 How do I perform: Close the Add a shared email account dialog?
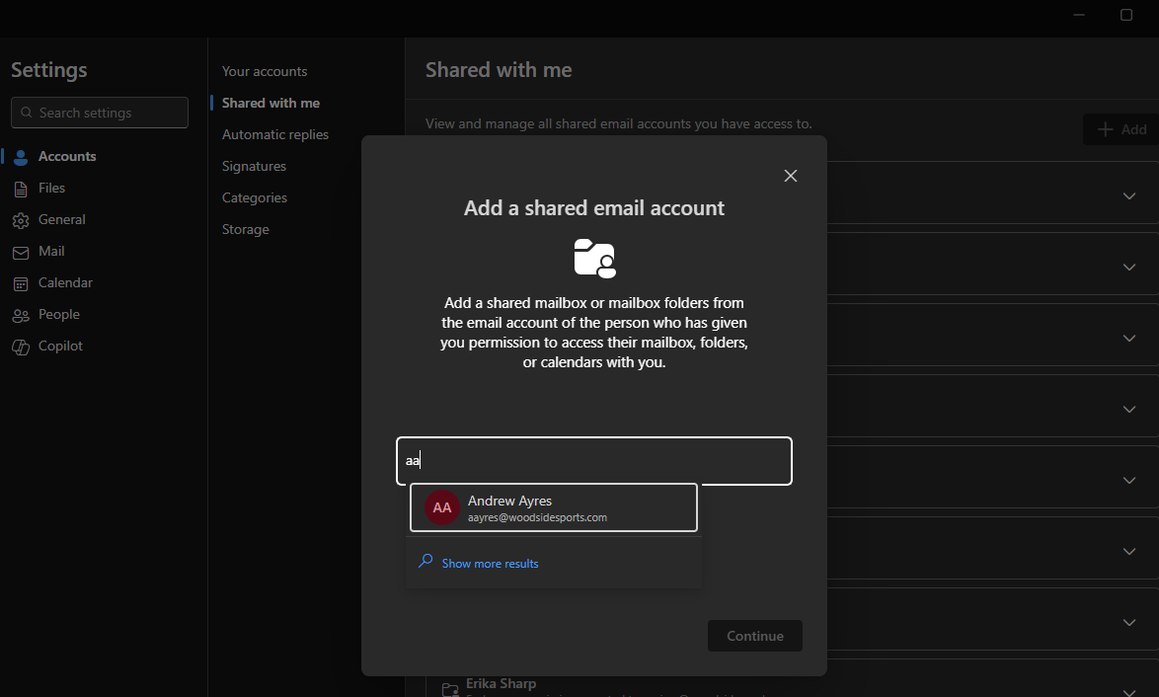790,176
